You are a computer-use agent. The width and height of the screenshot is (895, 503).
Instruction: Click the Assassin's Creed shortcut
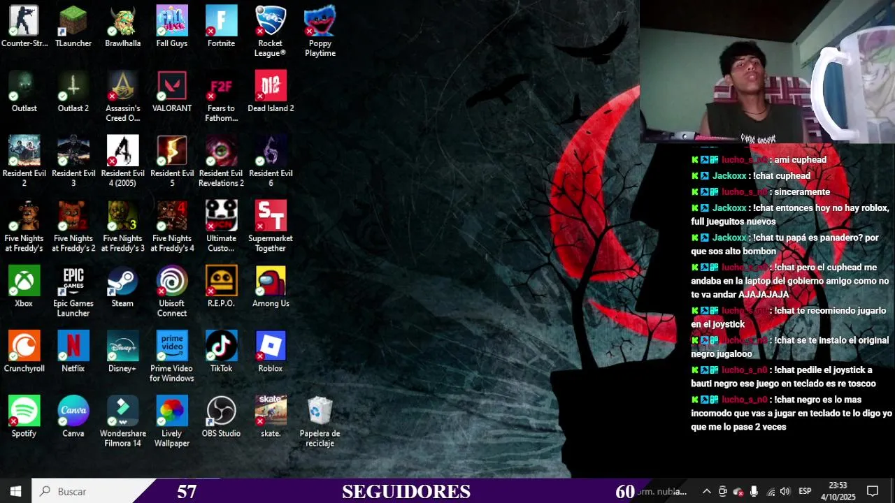[x=122, y=96]
